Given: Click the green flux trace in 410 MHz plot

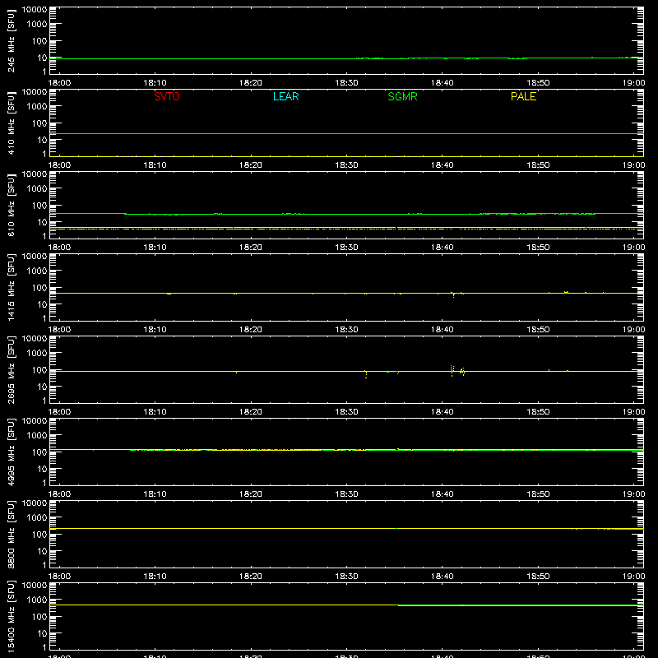Looking at the screenshot, I should point(346,134).
